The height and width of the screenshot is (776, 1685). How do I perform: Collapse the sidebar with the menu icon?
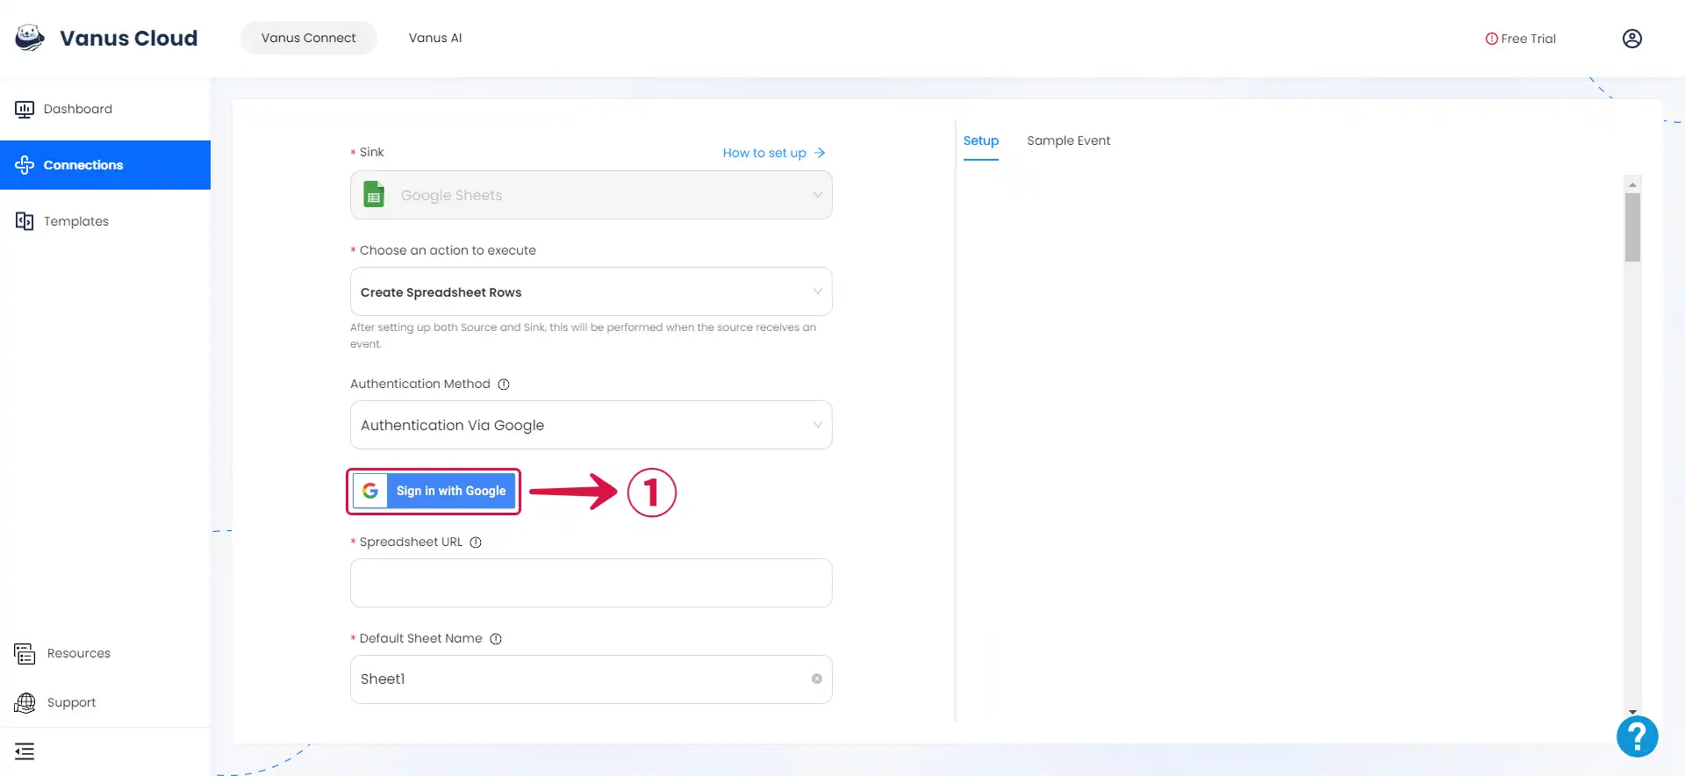pos(25,751)
